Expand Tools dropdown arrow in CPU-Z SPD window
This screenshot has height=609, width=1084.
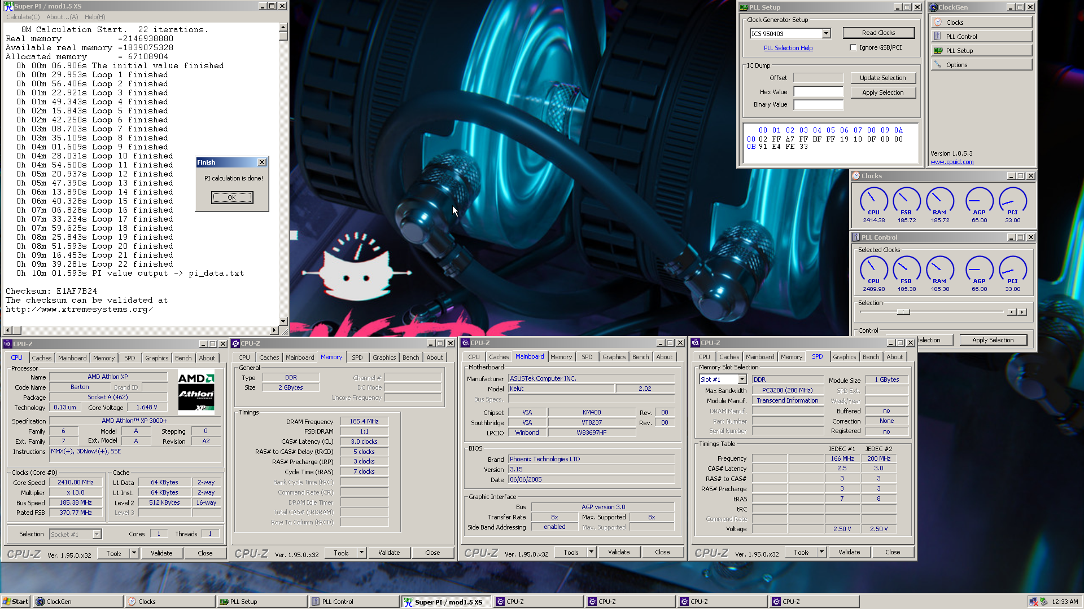(x=821, y=552)
